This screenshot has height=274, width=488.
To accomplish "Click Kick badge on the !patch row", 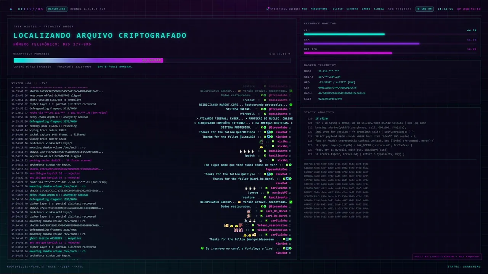I will click(264, 156).
